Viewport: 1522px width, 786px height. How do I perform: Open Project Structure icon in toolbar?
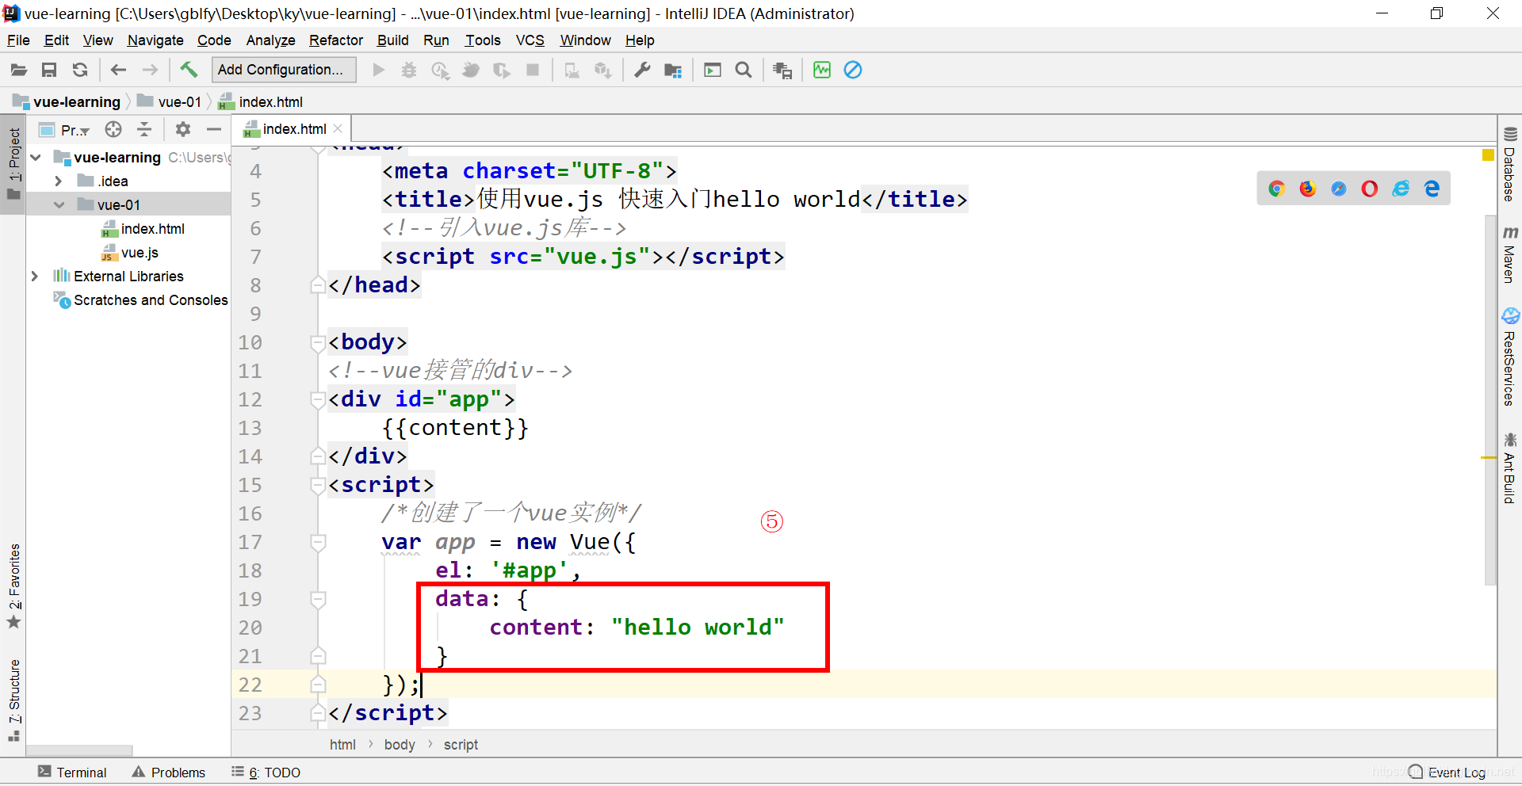point(673,71)
